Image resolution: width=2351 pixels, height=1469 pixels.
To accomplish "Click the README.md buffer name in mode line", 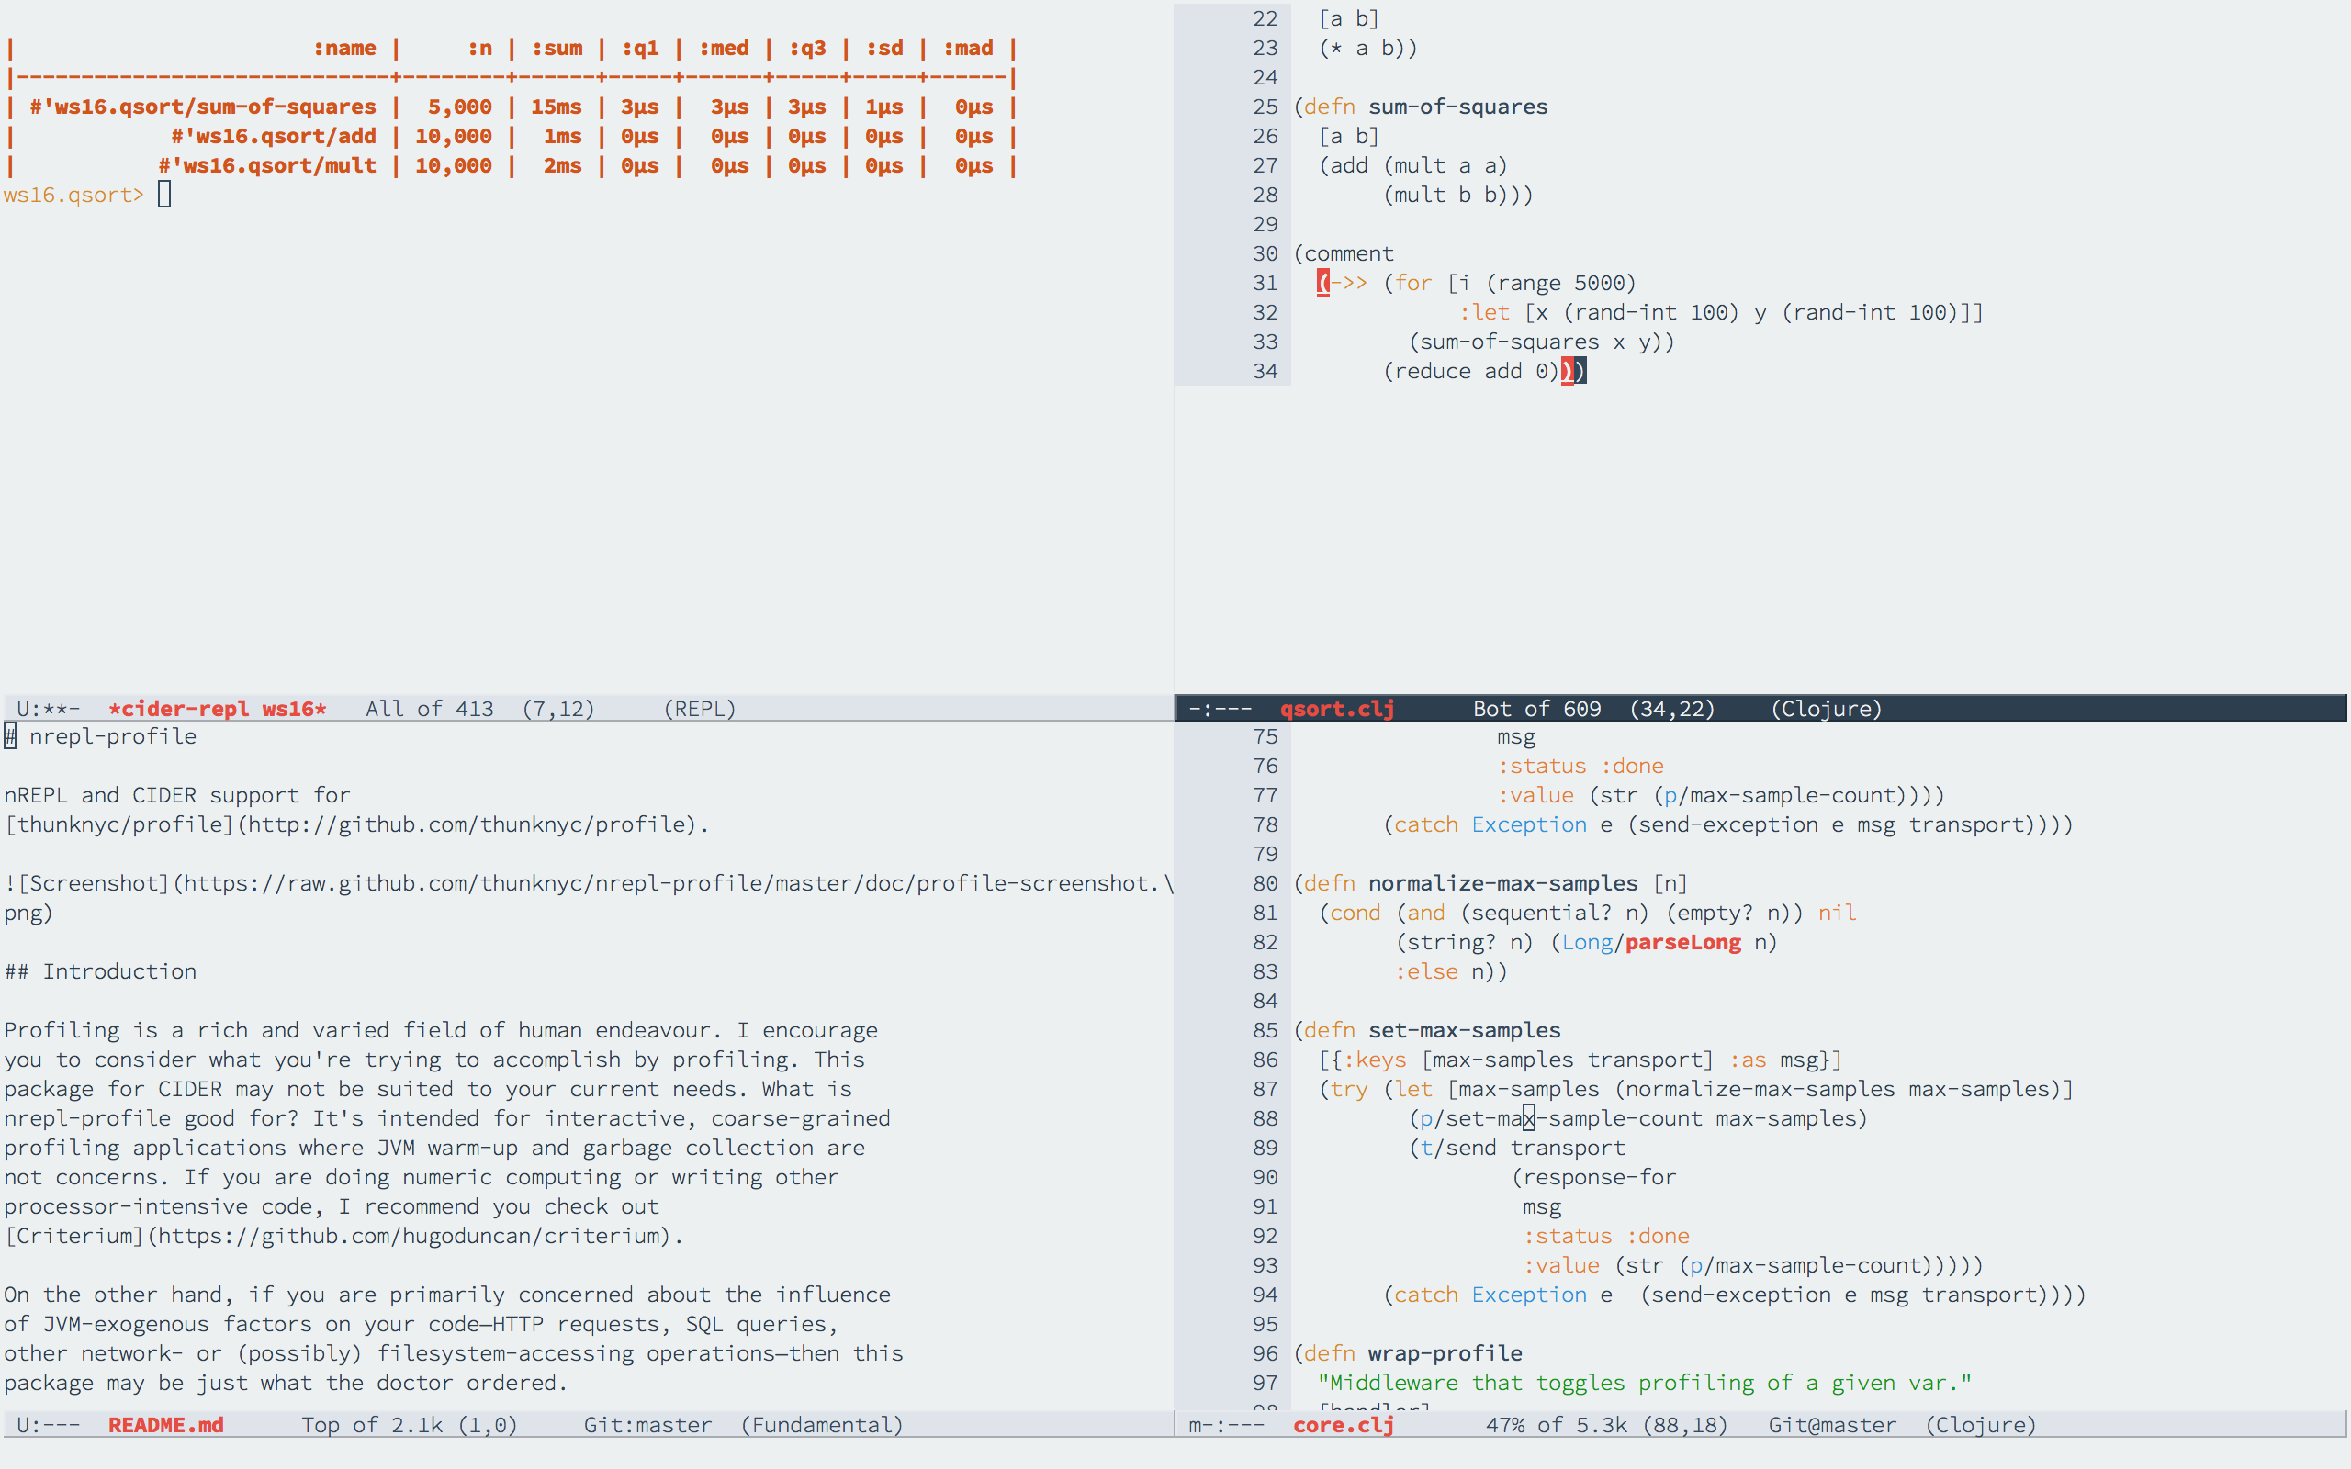I will (x=166, y=1424).
